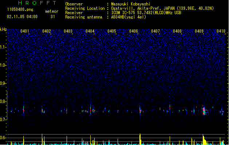Click the 0408 time marker
The width and height of the screenshot is (229, 145).
(x=177, y=31)
